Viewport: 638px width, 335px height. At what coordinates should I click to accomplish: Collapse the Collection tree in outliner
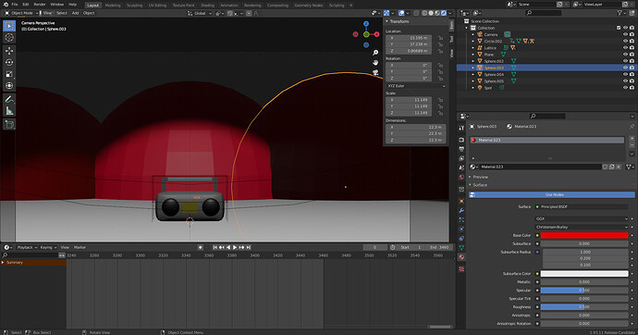[467, 28]
